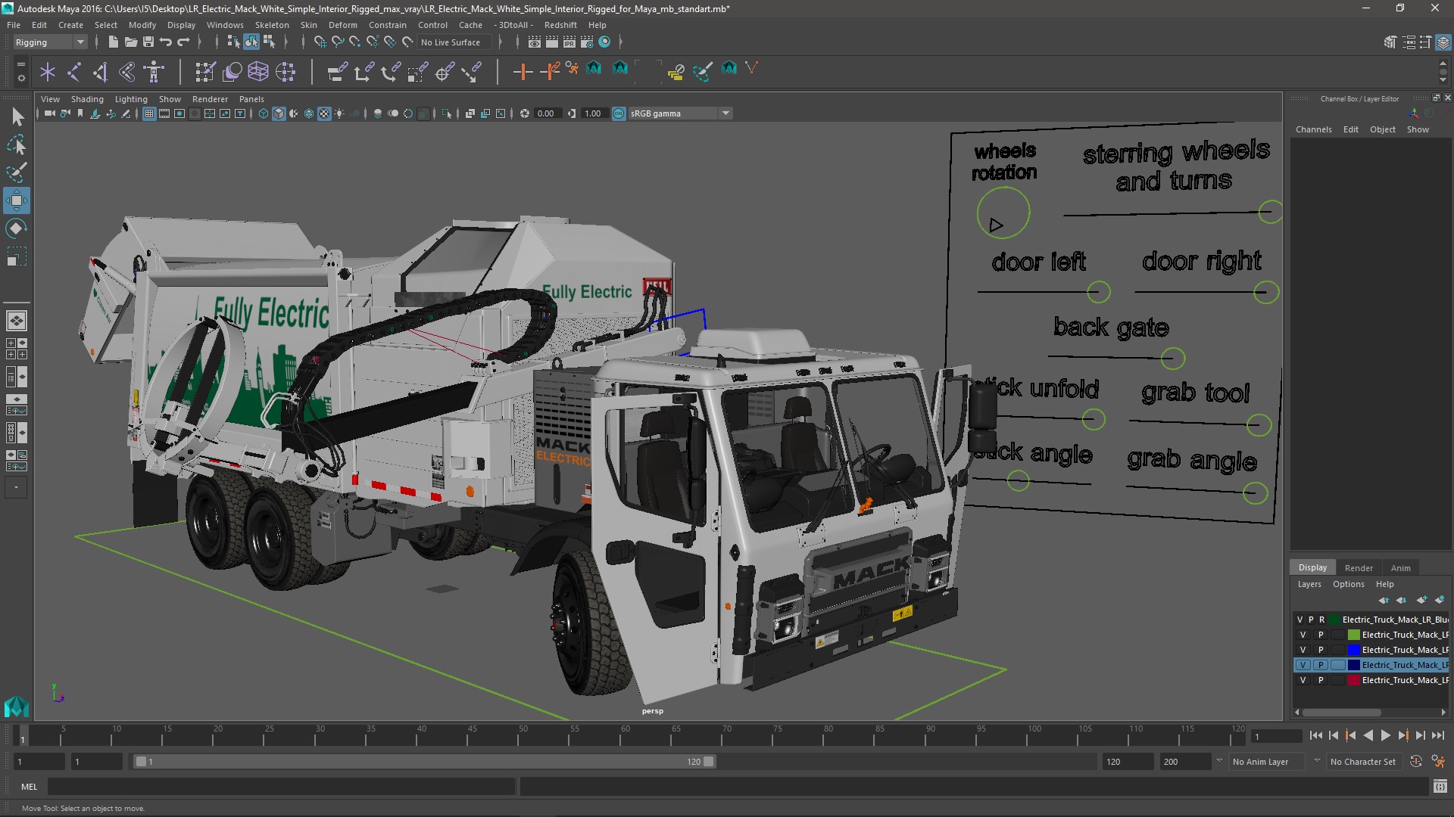The width and height of the screenshot is (1454, 817).
Task: Go to start of playback range
Action: click(1315, 735)
